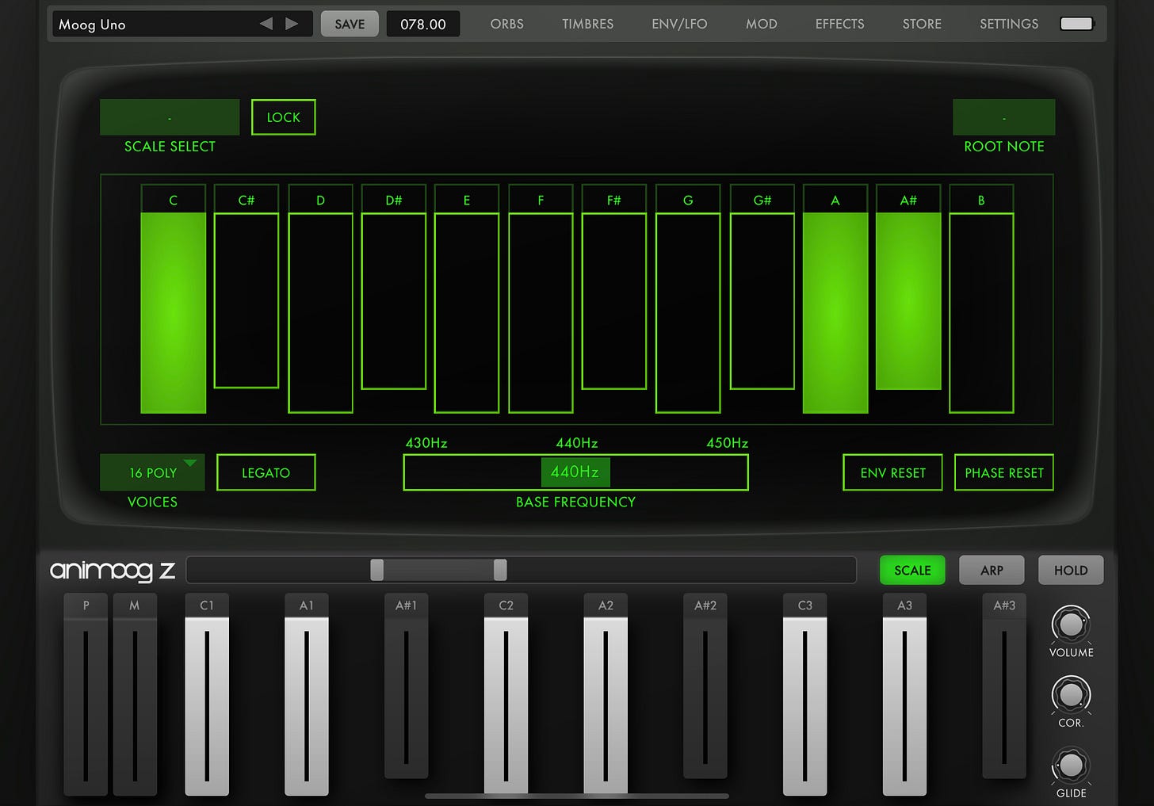This screenshot has height=806, width=1154.
Task: Enable the HOLD function
Action: [x=1071, y=570]
